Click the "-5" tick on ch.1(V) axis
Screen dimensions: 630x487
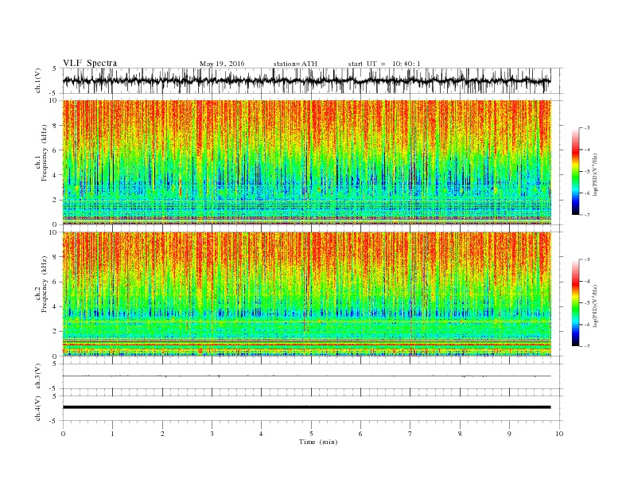click(53, 94)
